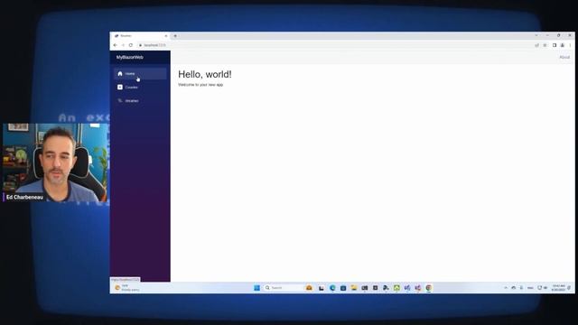This screenshot has height=325, width=578.
Task: Open the Windows Start menu
Action: 256,288
